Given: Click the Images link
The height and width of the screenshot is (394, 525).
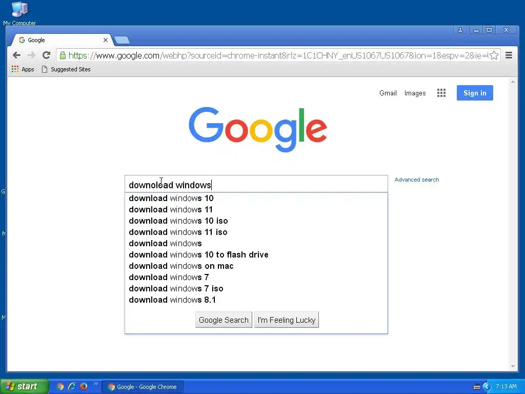Looking at the screenshot, I should (415, 93).
